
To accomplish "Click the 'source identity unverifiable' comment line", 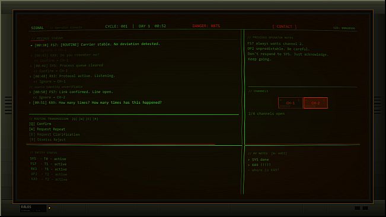I will click(x=56, y=87).
